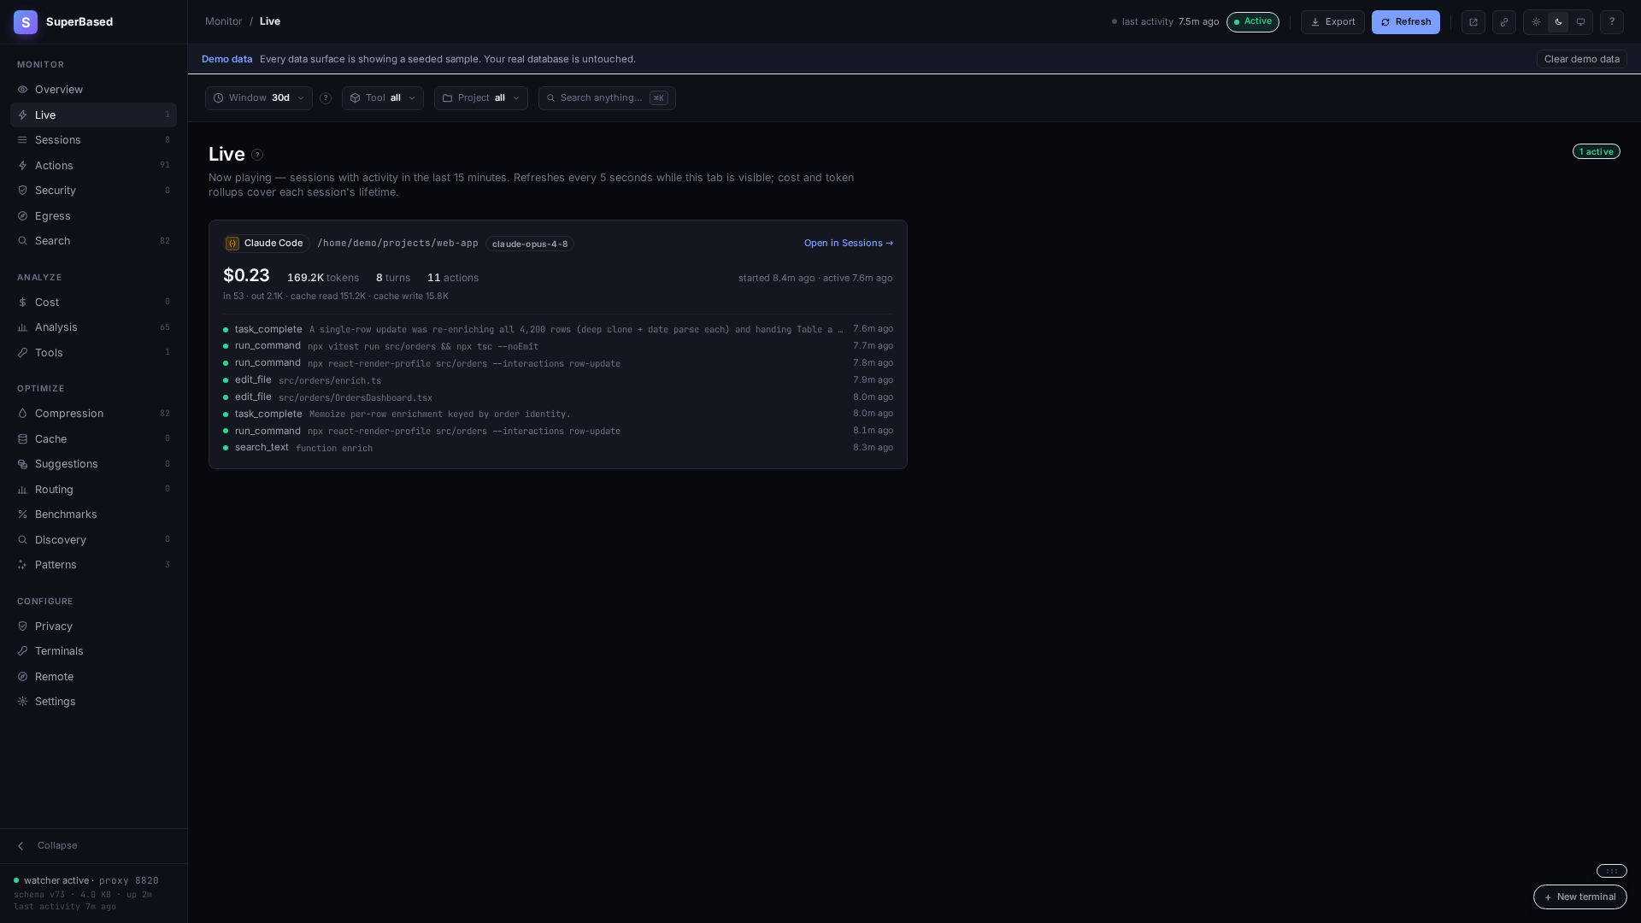
Task: Click the SuperBased logo icon
Action: (26, 22)
